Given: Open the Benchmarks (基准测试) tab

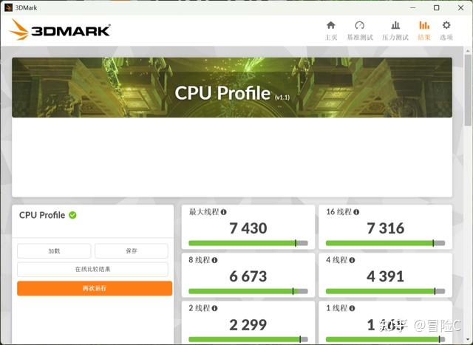Looking at the screenshot, I should pyautogui.click(x=360, y=31).
